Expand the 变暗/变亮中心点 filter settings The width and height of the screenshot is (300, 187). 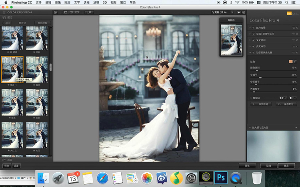[x=250, y=34]
